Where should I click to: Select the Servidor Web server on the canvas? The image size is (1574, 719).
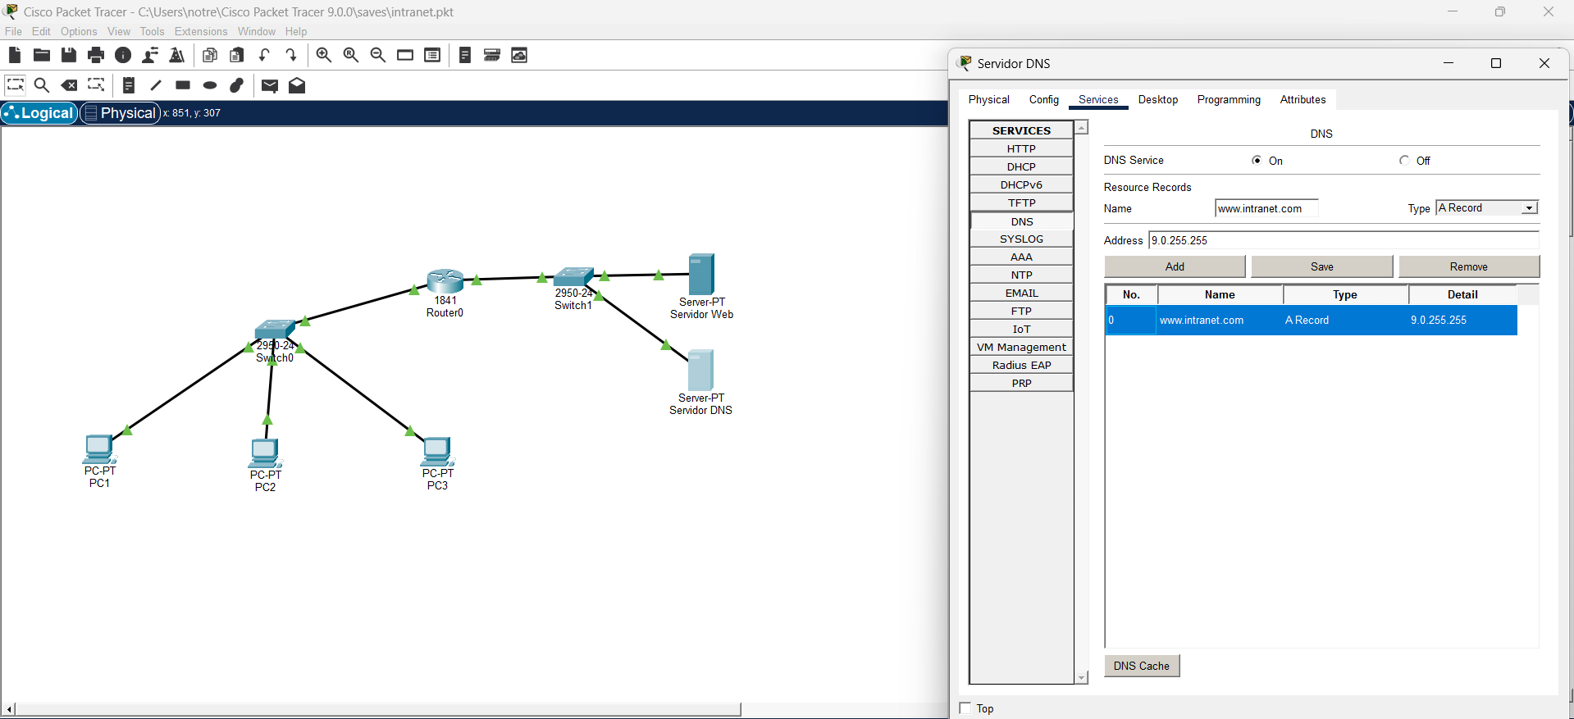point(701,274)
